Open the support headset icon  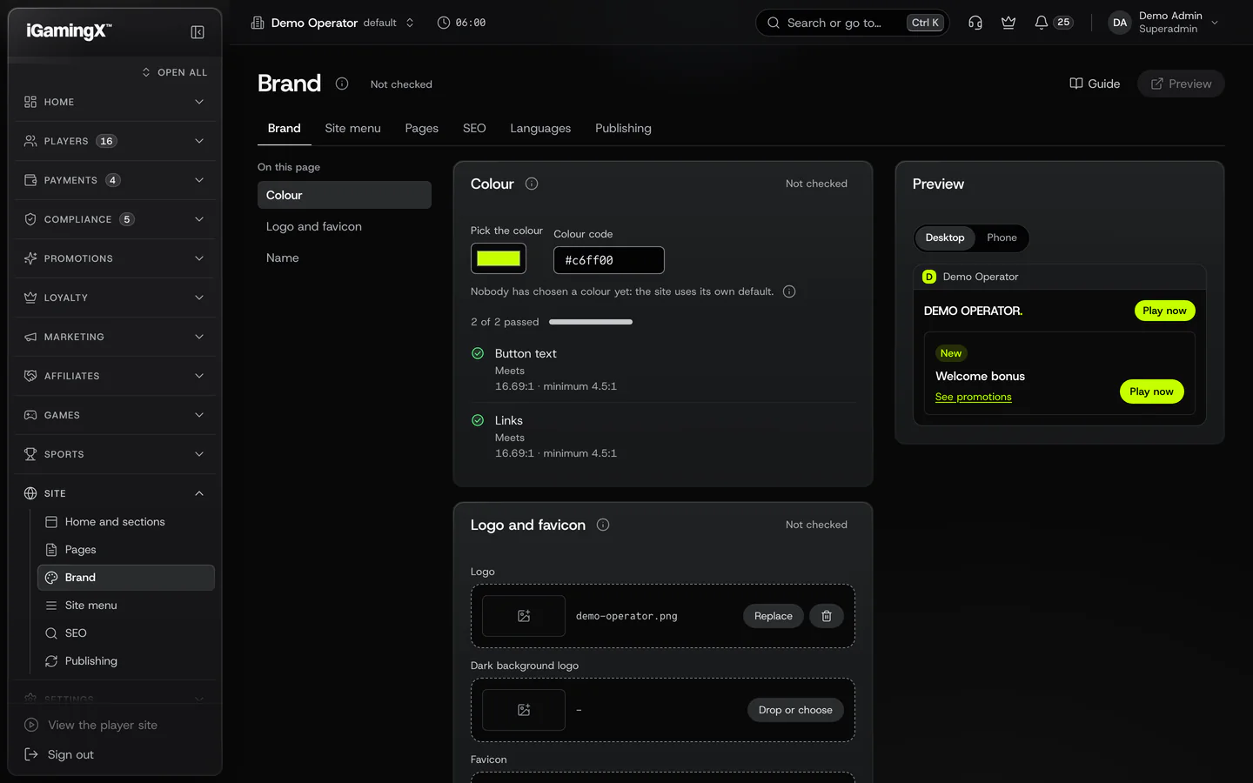[x=975, y=23]
